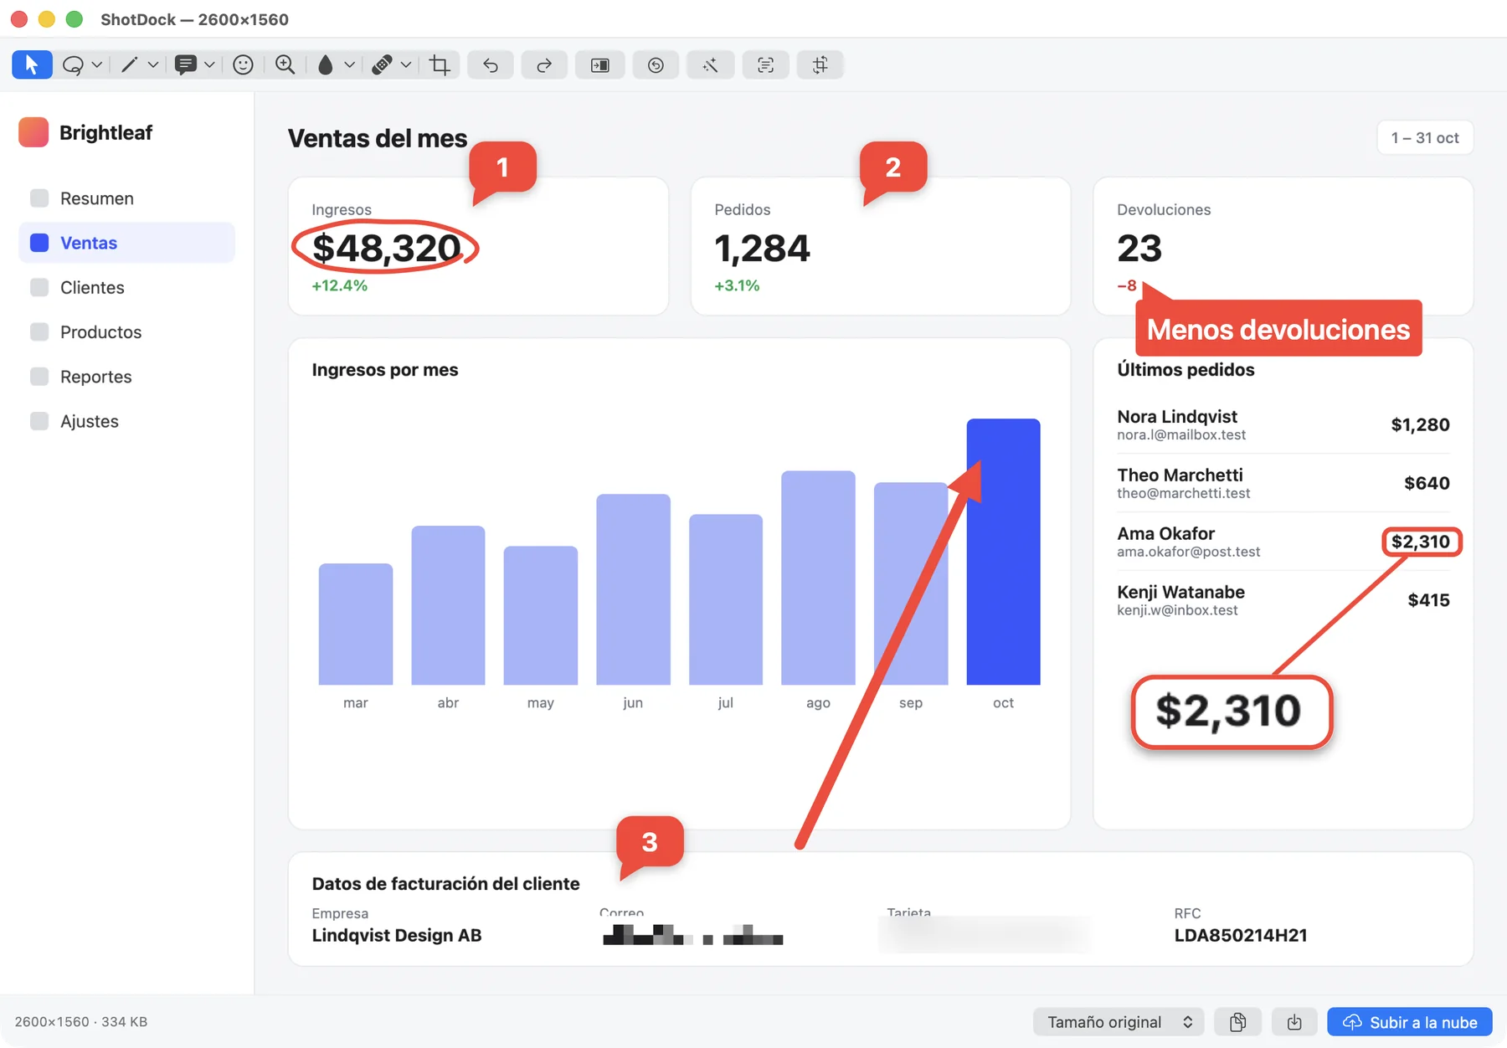Image resolution: width=1507 pixels, height=1048 pixels.
Task: Expand the lasso shape tool options
Action: tap(97, 64)
